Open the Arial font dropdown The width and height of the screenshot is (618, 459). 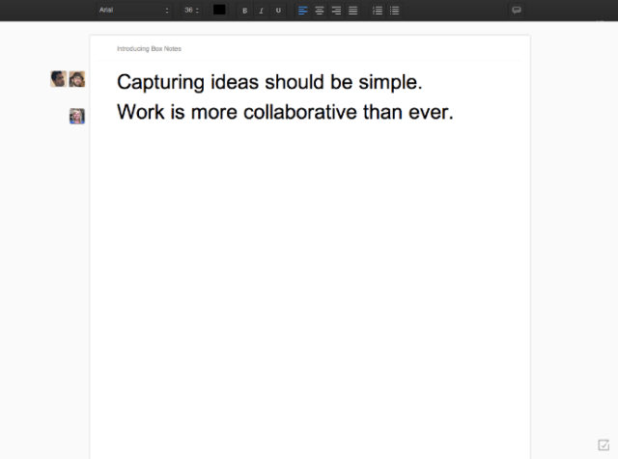[x=133, y=10]
